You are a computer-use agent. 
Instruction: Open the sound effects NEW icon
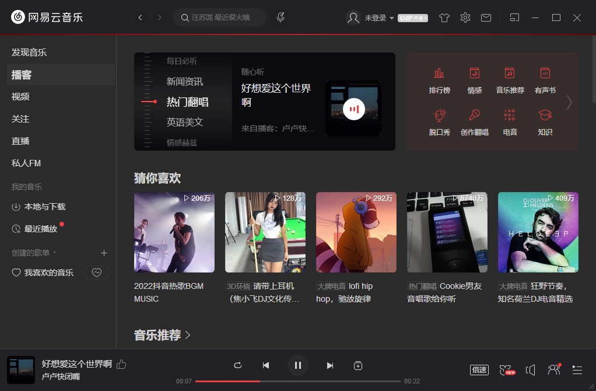click(x=507, y=370)
